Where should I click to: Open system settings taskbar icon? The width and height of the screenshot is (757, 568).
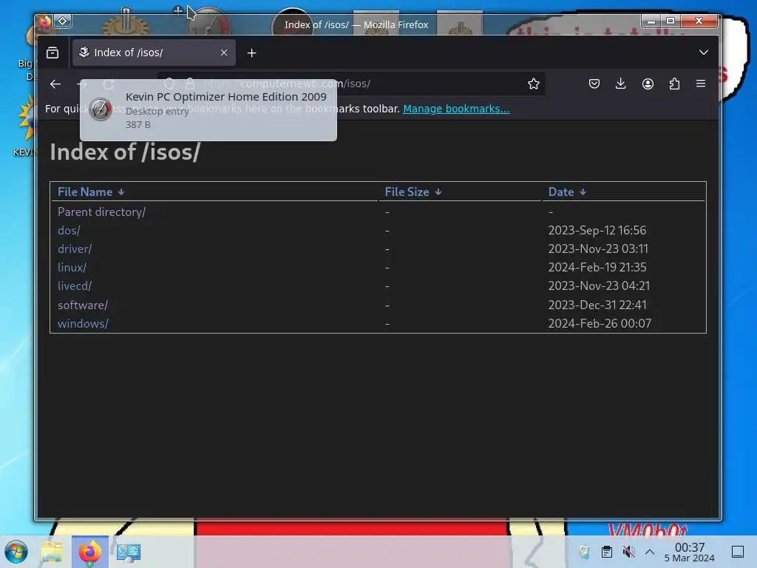pos(129,552)
